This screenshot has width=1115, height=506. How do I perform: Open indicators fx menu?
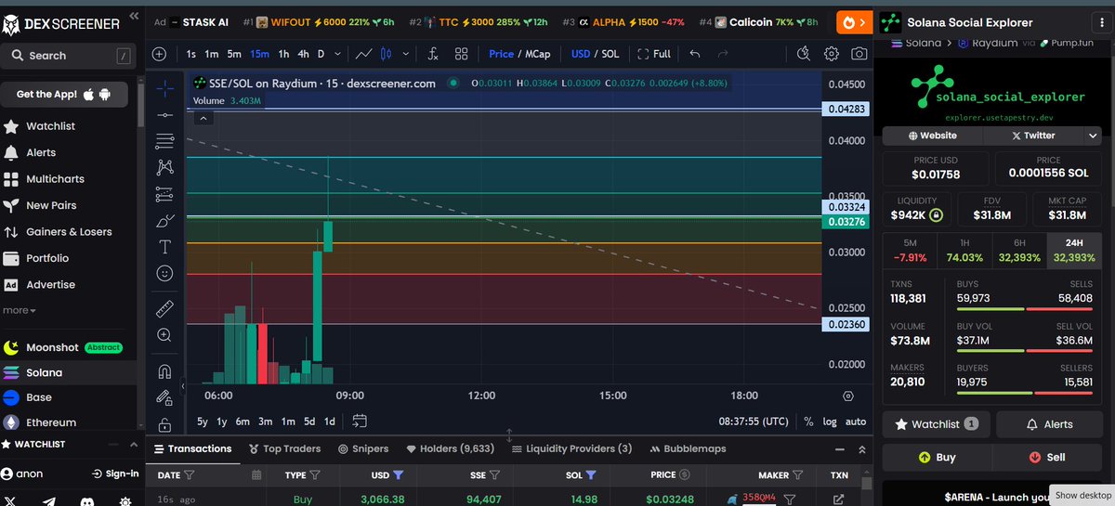coord(433,54)
